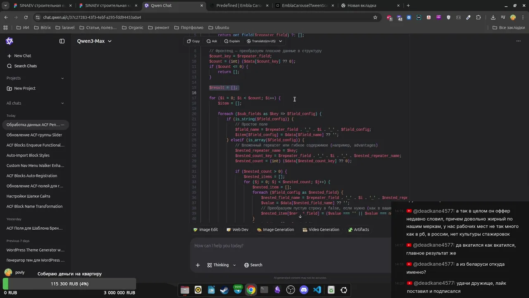
Task: Select the Video Generation mode
Action: tap(321, 230)
